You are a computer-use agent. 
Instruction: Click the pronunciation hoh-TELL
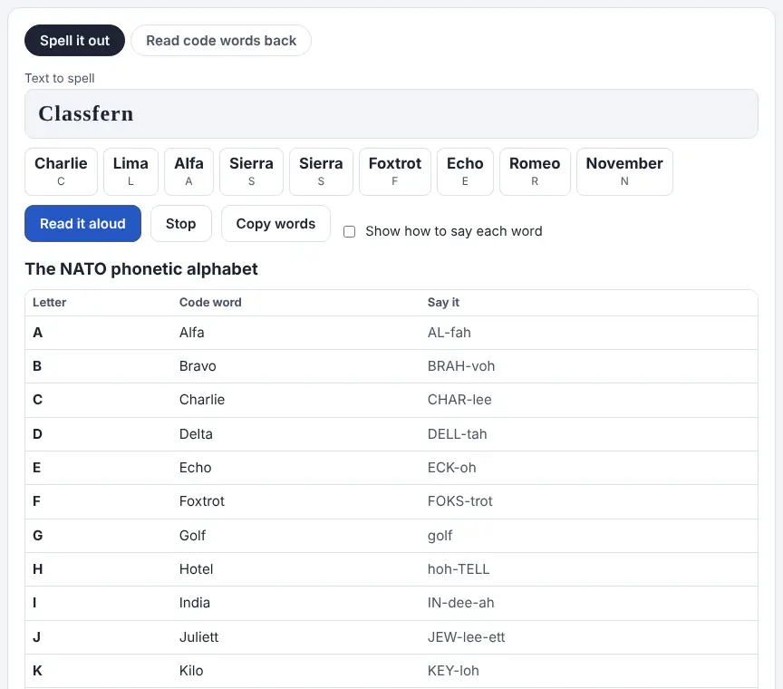click(459, 569)
